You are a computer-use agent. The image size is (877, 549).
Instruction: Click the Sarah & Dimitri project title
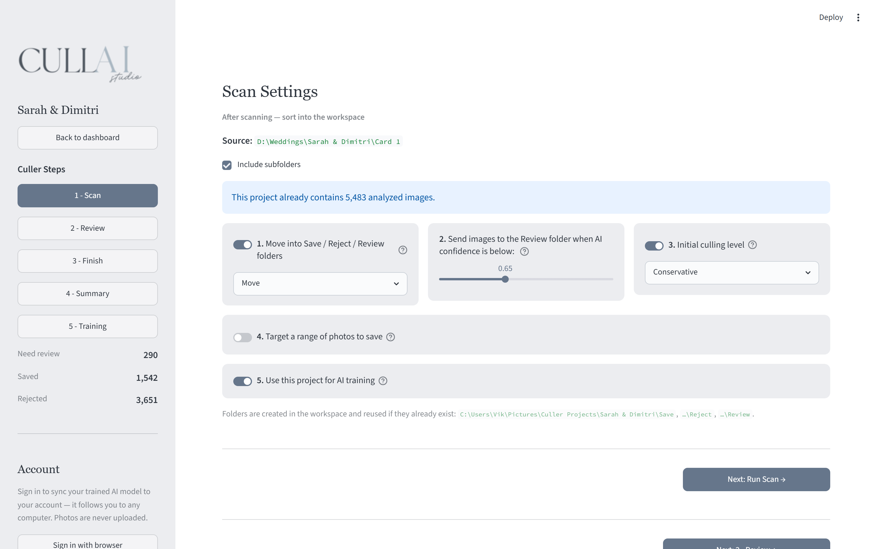[x=58, y=110]
